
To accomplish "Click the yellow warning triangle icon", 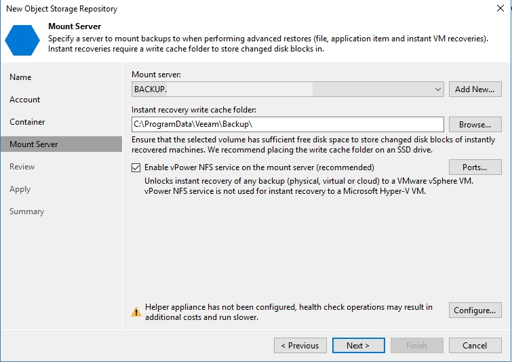I will click(136, 312).
